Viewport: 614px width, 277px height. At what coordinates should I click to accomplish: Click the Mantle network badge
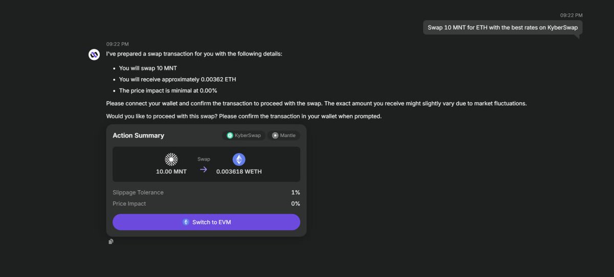(x=283, y=135)
